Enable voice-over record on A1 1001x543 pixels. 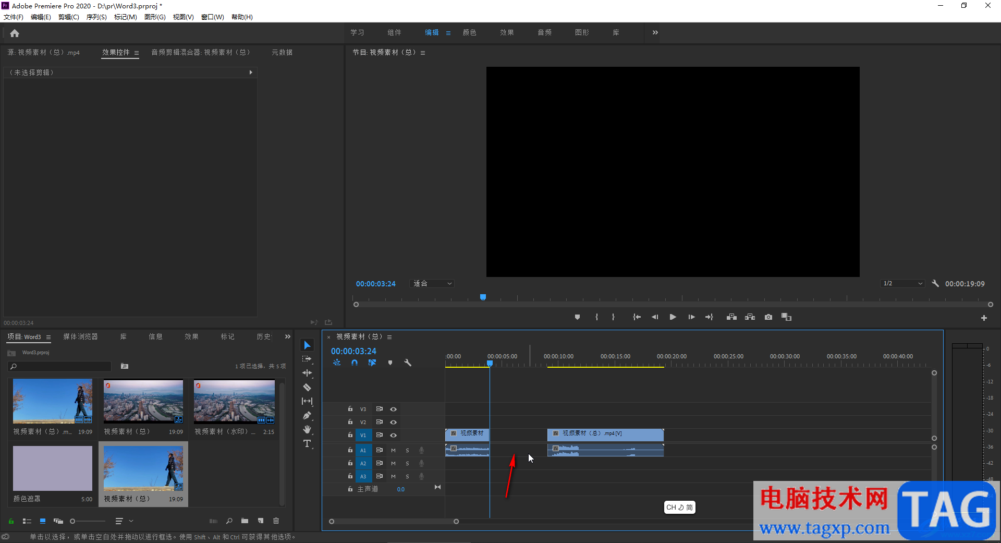[421, 450]
